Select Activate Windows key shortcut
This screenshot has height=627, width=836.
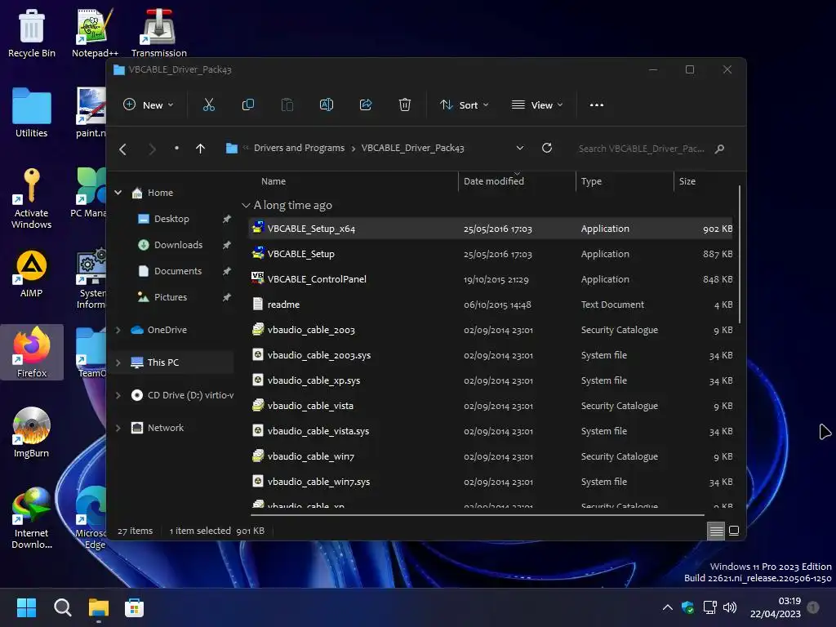point(32,199)
